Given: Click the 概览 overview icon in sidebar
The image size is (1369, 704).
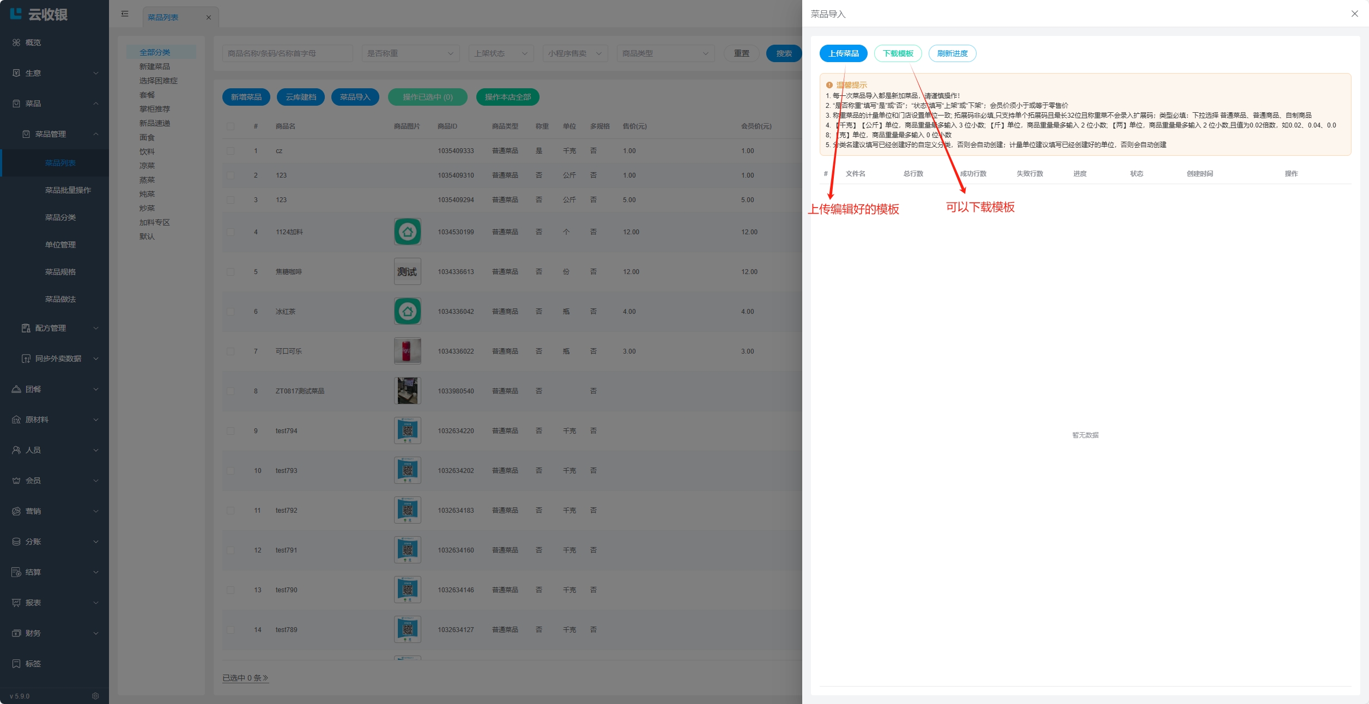Looking at the screenshot, I should pyautogui.click(x=16, y=43).
